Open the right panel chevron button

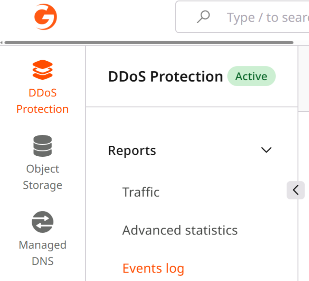pos(296,190)
